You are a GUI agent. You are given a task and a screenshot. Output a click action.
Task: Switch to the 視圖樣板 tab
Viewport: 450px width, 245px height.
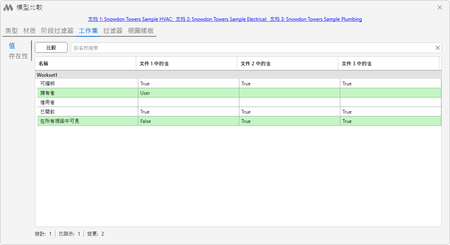[141, 31]
